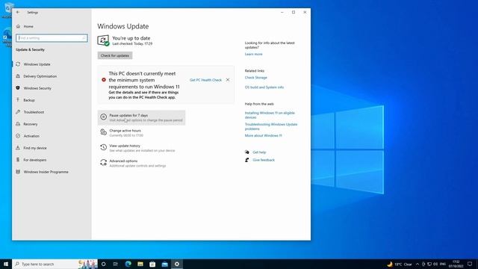
Task: Show hidden system tray icons
Action: (x=418, y=264)
